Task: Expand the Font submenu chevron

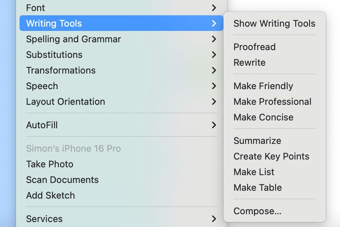Action: point(214,8)
